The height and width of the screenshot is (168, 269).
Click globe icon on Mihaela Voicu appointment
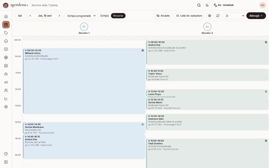[x=143, y=51]
